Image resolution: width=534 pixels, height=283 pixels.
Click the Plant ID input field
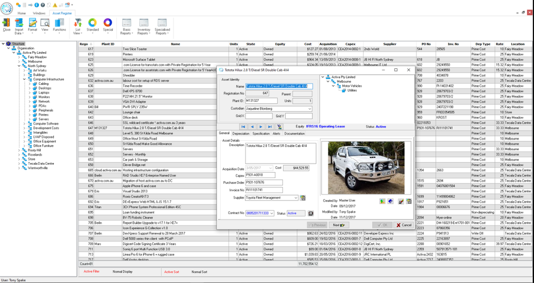coord(261,101)
